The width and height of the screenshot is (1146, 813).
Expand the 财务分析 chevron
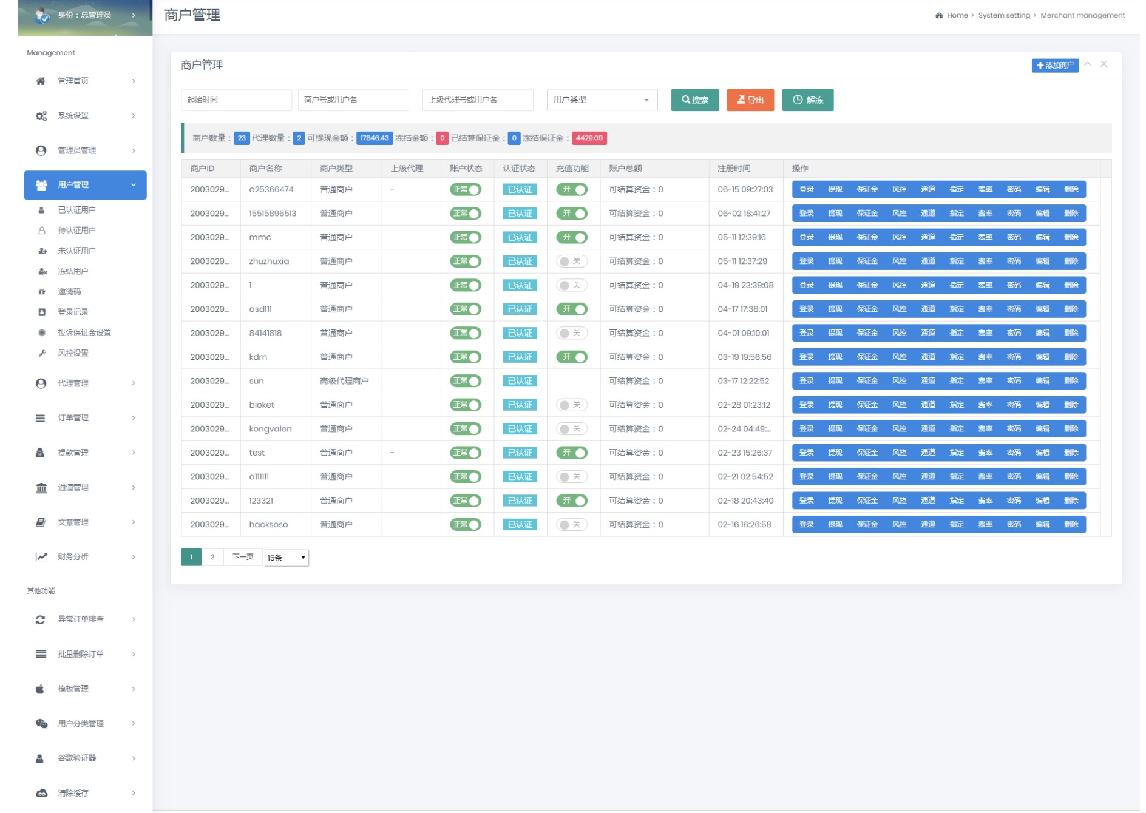tap(134, 557)
